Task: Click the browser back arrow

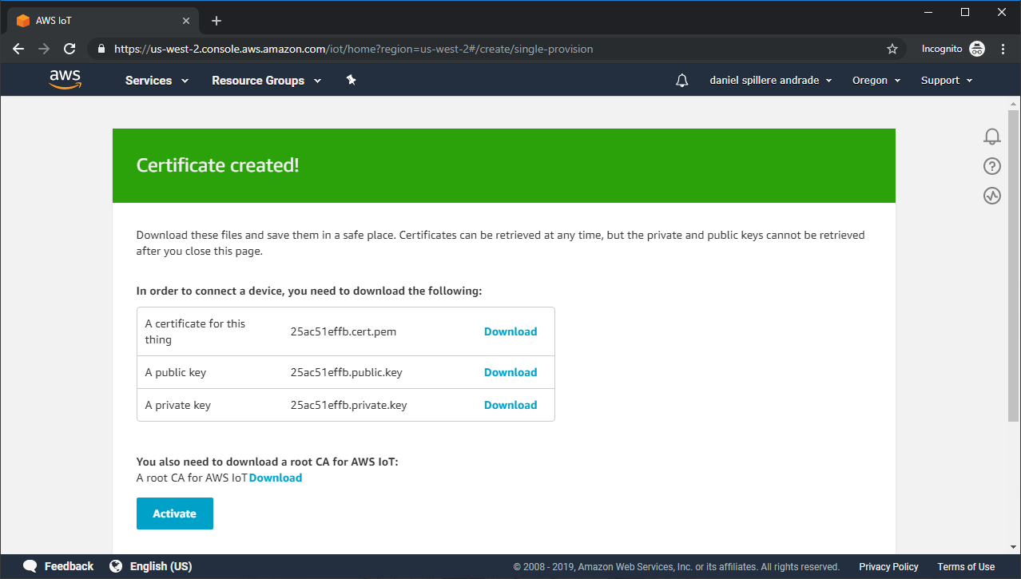Action: click(x=18, y=49)
